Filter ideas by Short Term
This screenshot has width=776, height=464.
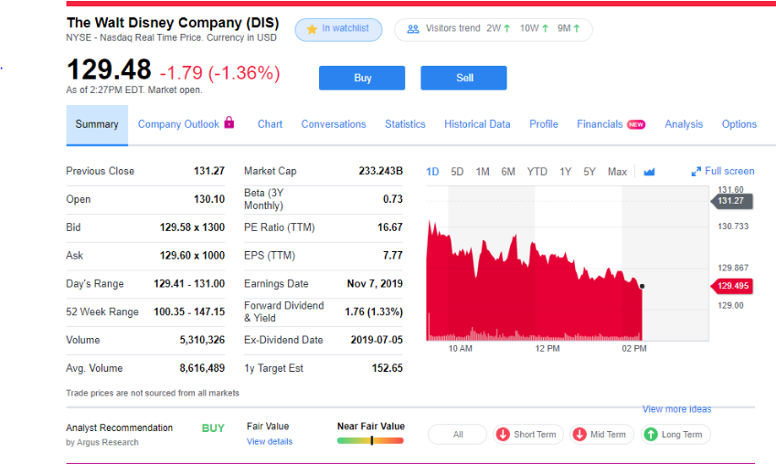[528, 435]
